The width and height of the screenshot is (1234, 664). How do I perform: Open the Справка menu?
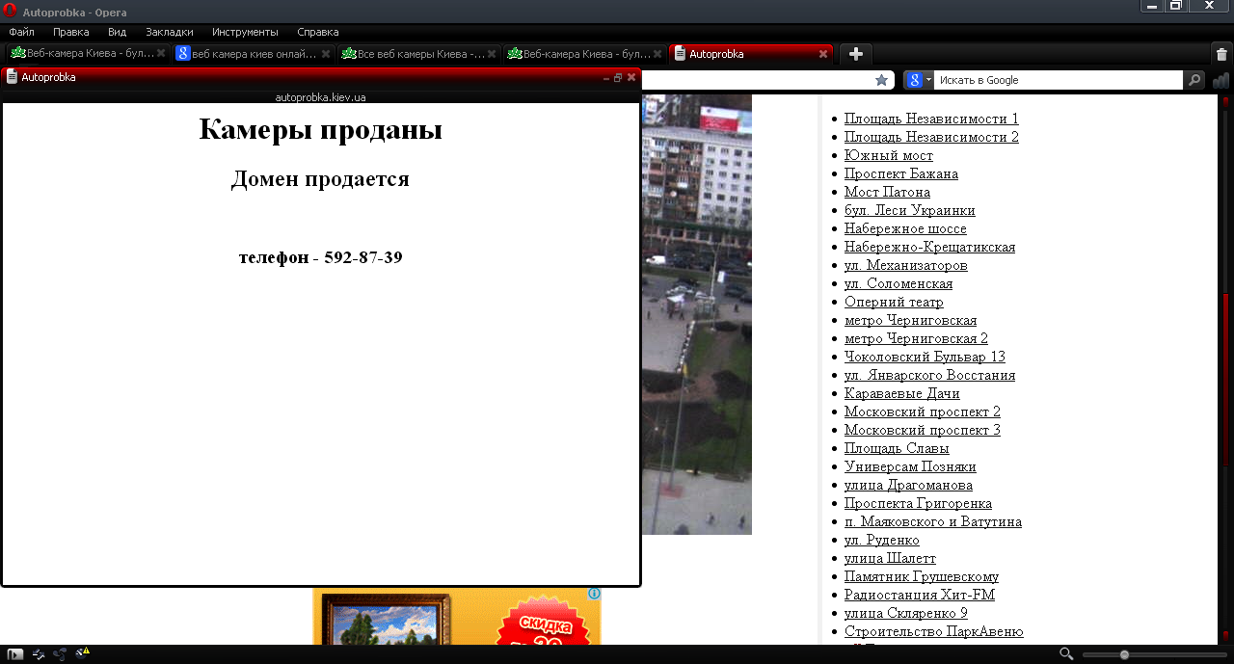318,32
